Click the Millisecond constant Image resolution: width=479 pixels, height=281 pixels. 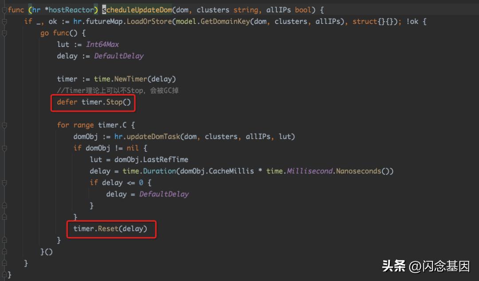click(x=309, y=171)
